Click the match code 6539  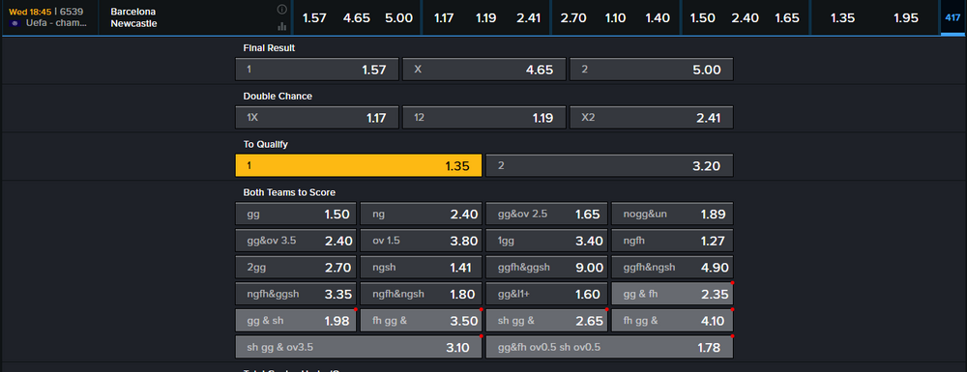(x=72, y=12)
